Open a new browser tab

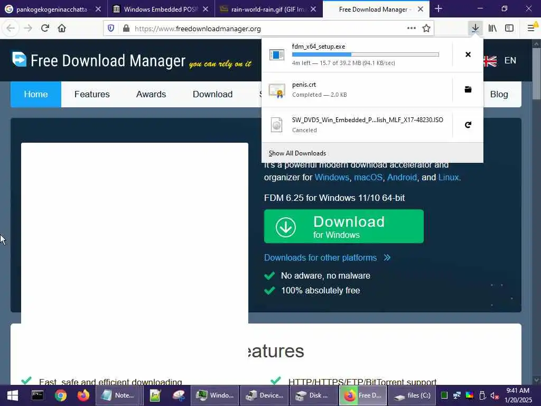[439, 9]
